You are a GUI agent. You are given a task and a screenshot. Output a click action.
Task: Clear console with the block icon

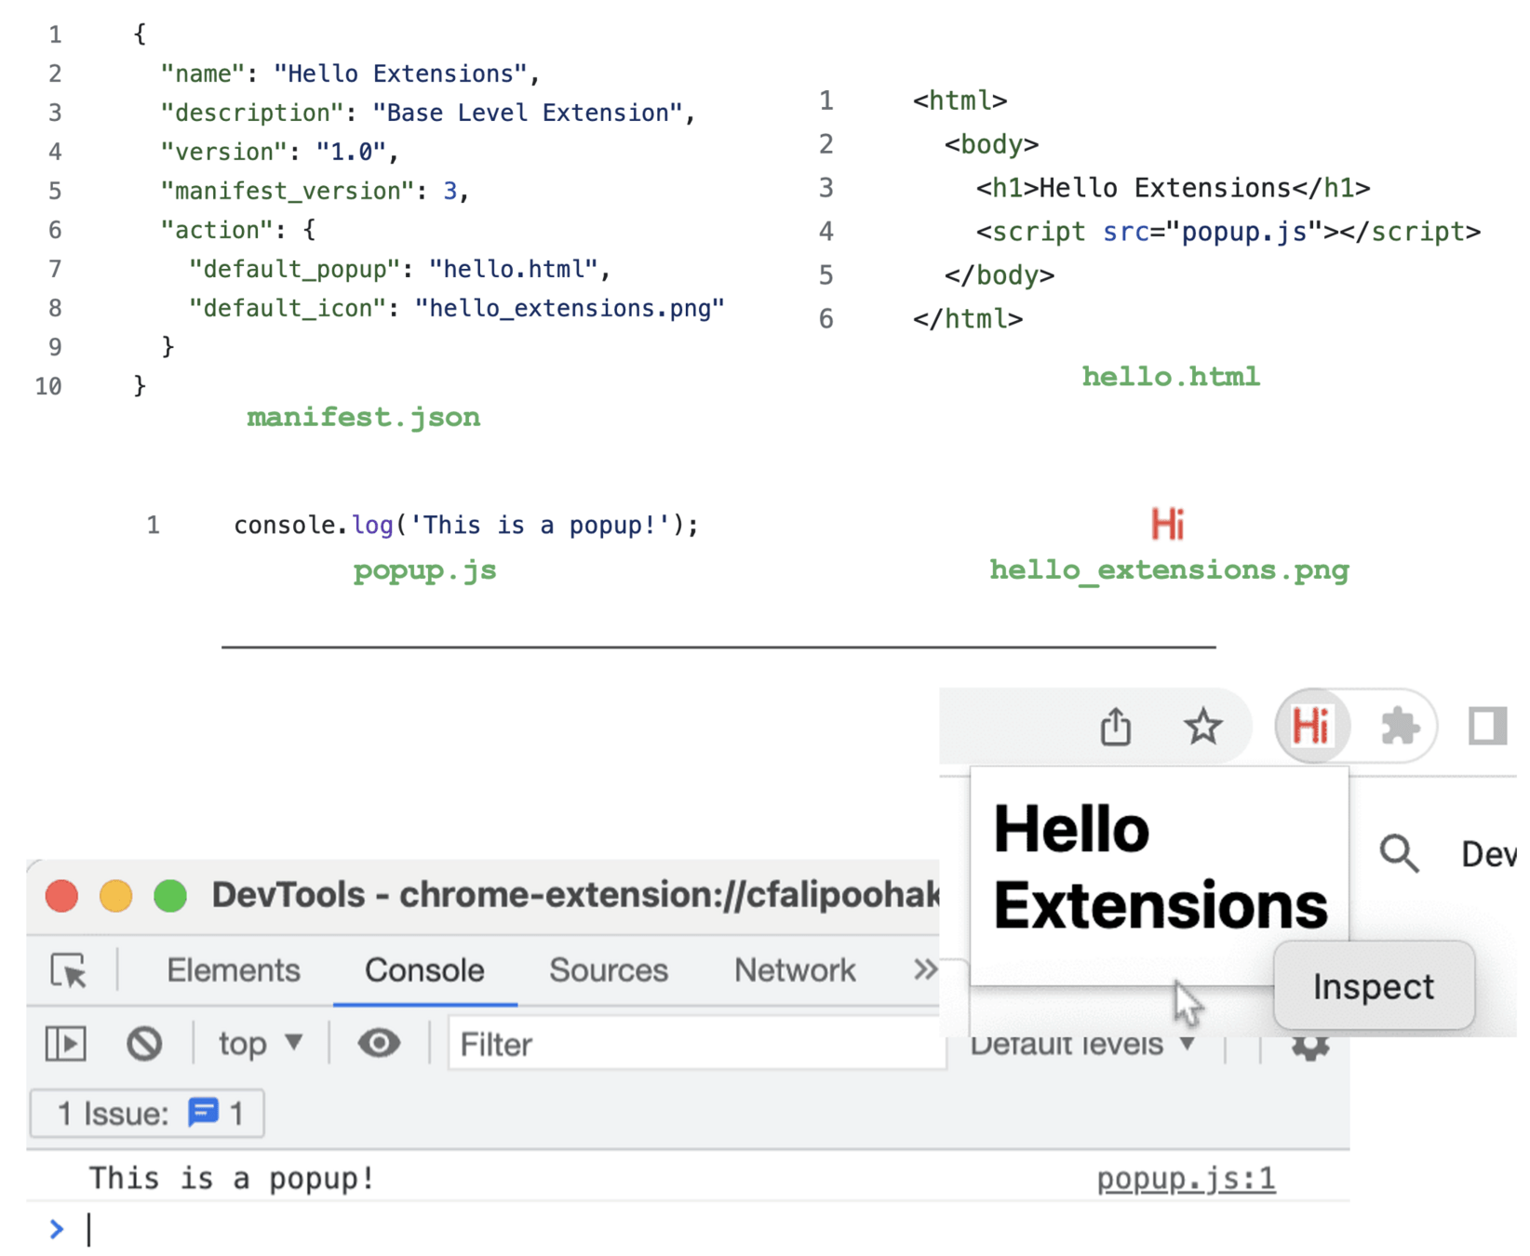click(144, 1043)
